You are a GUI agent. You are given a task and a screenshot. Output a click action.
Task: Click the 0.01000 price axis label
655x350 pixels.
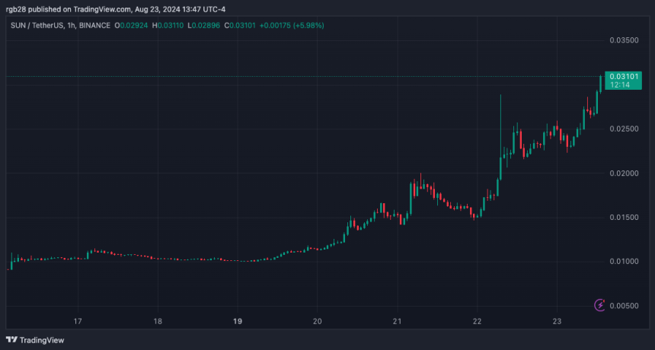point(627,262)
